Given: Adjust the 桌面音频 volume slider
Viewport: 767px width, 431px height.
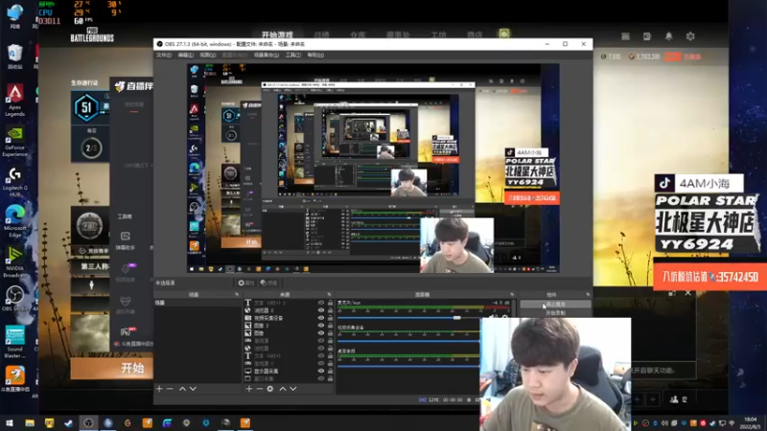Looking at the screenshot, I should click(408, 366).
